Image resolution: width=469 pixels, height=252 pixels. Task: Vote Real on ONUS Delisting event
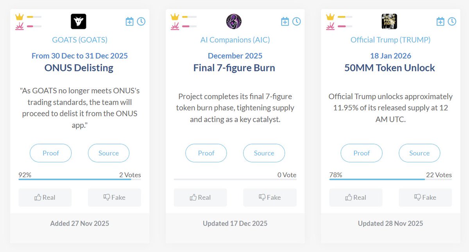[x=45, y=197]
